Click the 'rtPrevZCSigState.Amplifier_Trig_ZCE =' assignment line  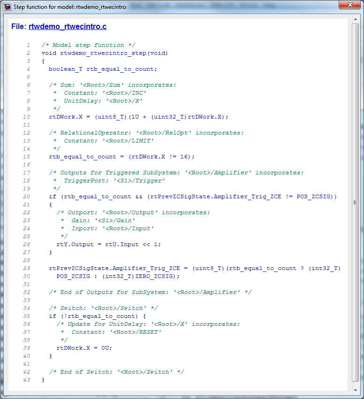tap(195, 269)
